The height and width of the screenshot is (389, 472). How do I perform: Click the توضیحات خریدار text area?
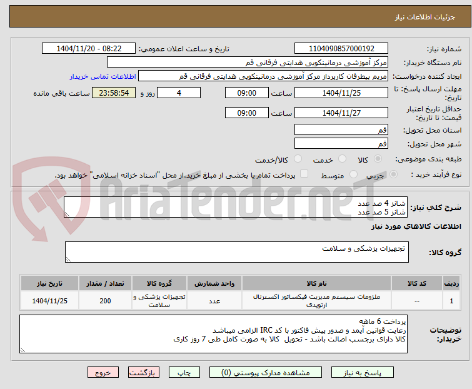tap(213, 334)
